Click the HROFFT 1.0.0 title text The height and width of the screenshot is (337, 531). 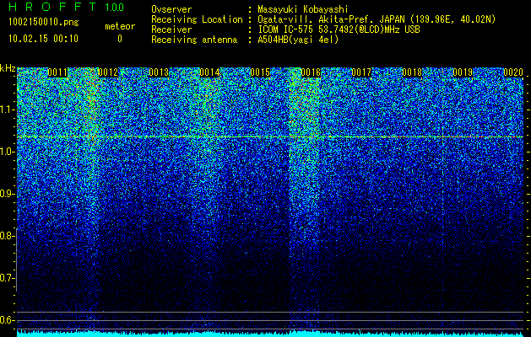(x=66, y=7)
